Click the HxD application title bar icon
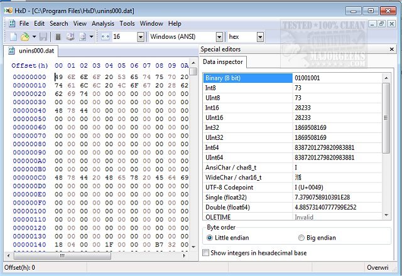This screenshot has height=276, width=402. [x=8, y=11]
